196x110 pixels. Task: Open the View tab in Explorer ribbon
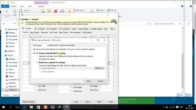(30, 6)
